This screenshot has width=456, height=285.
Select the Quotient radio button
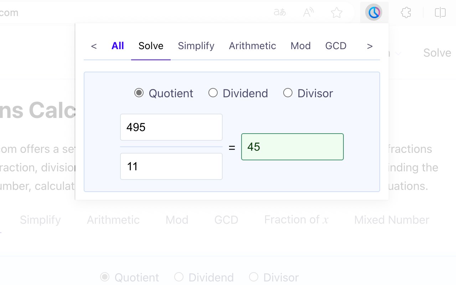pyautogui.click(x=139, y=93)
